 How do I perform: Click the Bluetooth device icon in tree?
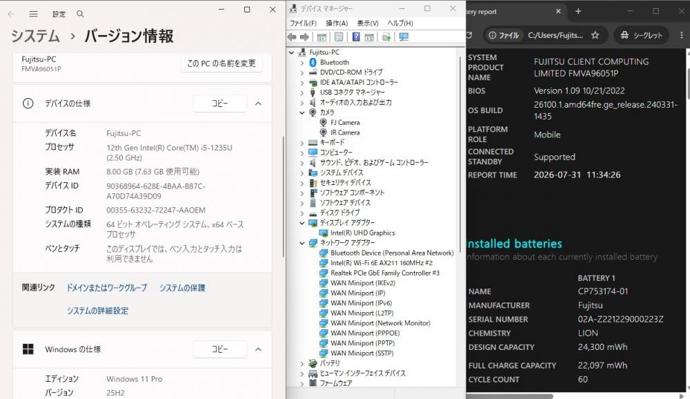pyautogui.click(x=313, y=63)
